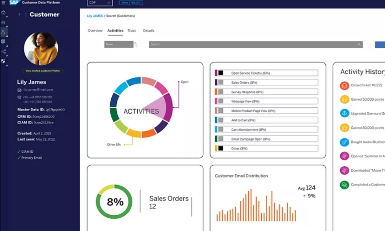Viewport: 385px width, 231px height.
Task: Toggle the Survey Response (8%) legend box
Action: click(x=221, y=92)
